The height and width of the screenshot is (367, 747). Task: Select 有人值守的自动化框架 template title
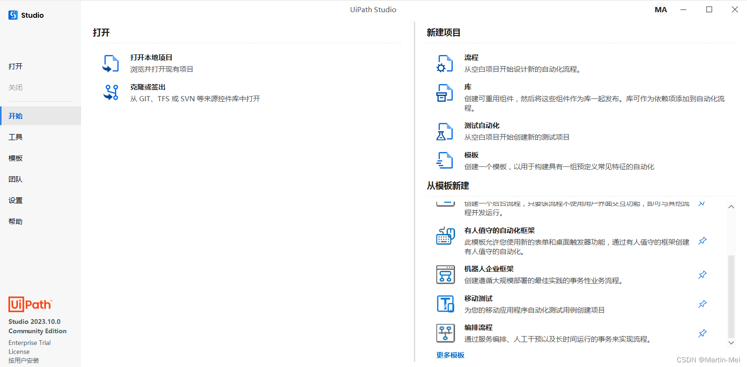pos(500,231)
